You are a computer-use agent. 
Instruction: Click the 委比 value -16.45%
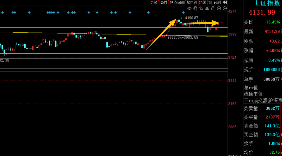click(x=272, y=22)
